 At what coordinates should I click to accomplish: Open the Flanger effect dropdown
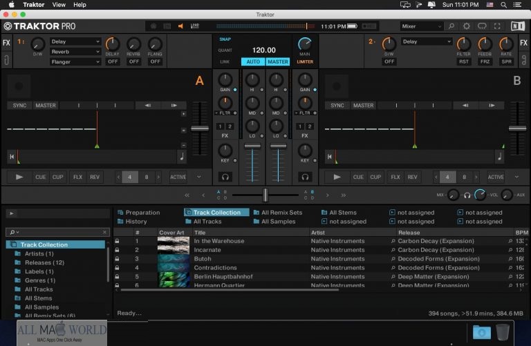[x=75, y=62]
